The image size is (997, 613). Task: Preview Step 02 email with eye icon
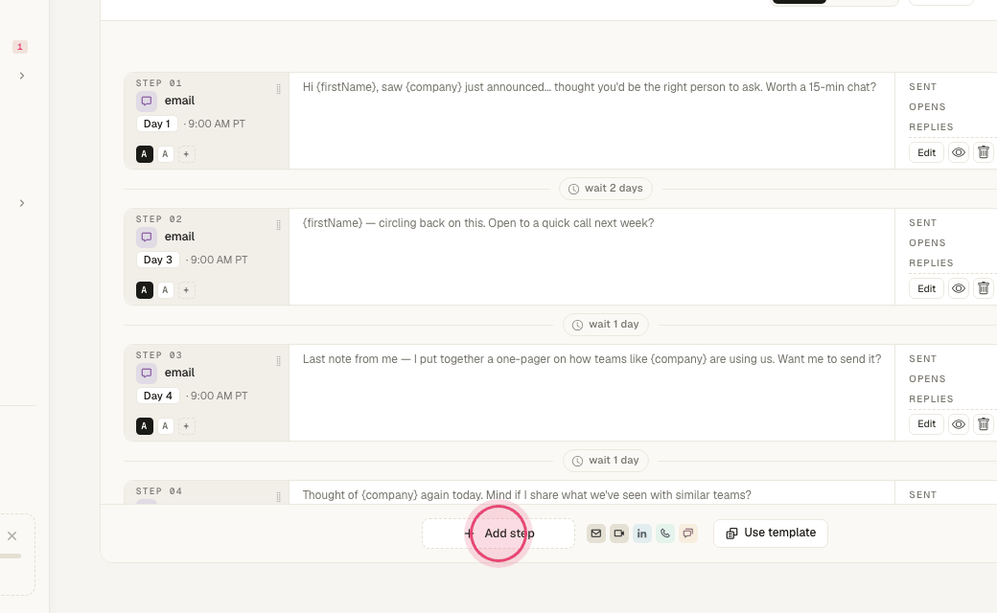(959, 288)
